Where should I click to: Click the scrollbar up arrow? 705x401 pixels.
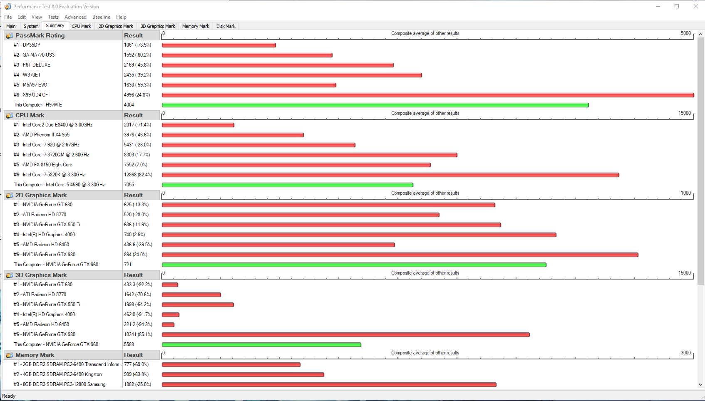[x=701, y=34]
